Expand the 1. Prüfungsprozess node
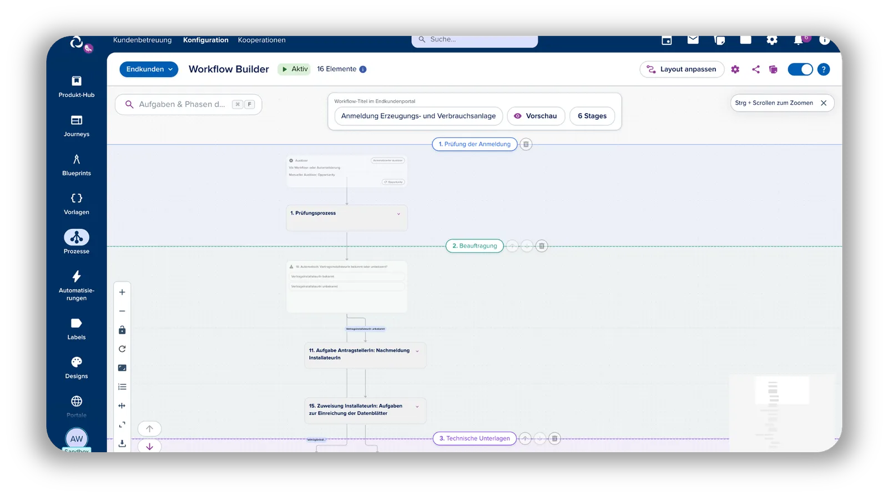The height and width of the screenshot is (496, 888). click(x=398, y=214)
